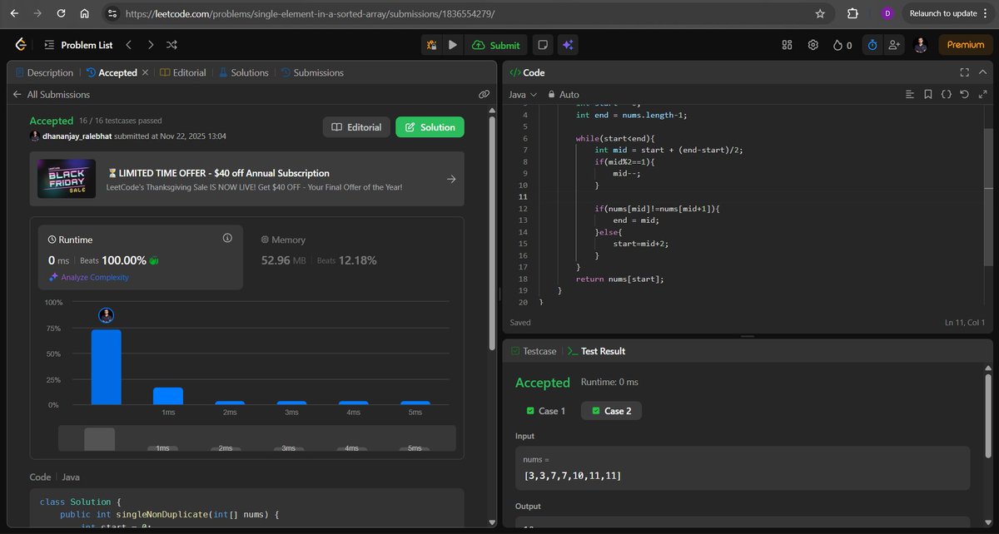Go to the previous problem arrow
The image size is (999, 534).
point(129,45)
